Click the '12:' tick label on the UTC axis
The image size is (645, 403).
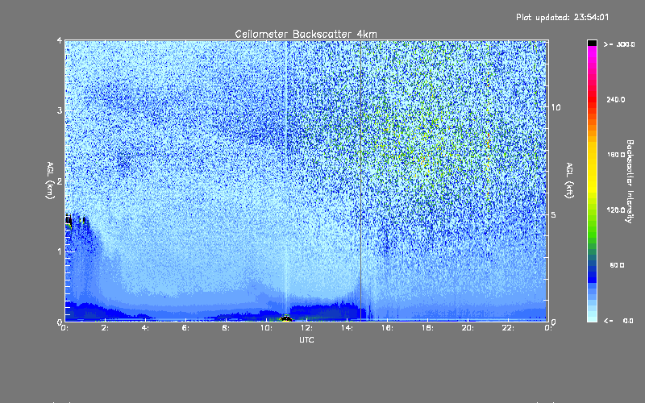[306, 328]
